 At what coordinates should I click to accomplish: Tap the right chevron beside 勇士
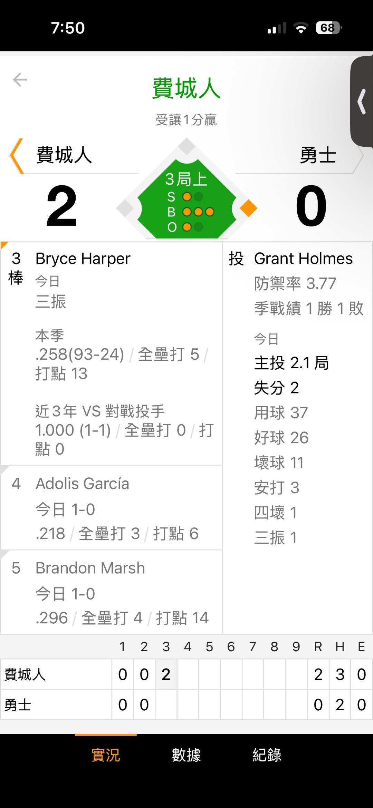[x=358, y=156]
